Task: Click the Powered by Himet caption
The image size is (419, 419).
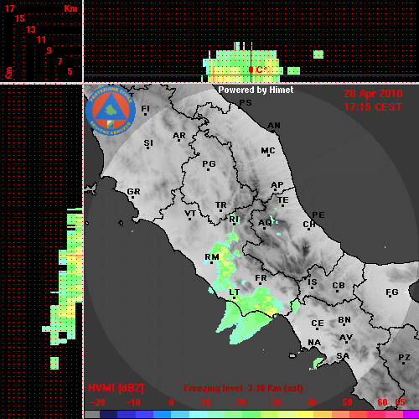Action: pos(256,90)
